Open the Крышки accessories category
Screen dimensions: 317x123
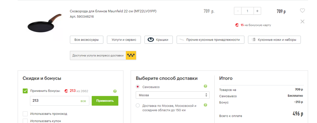point(158,40)
